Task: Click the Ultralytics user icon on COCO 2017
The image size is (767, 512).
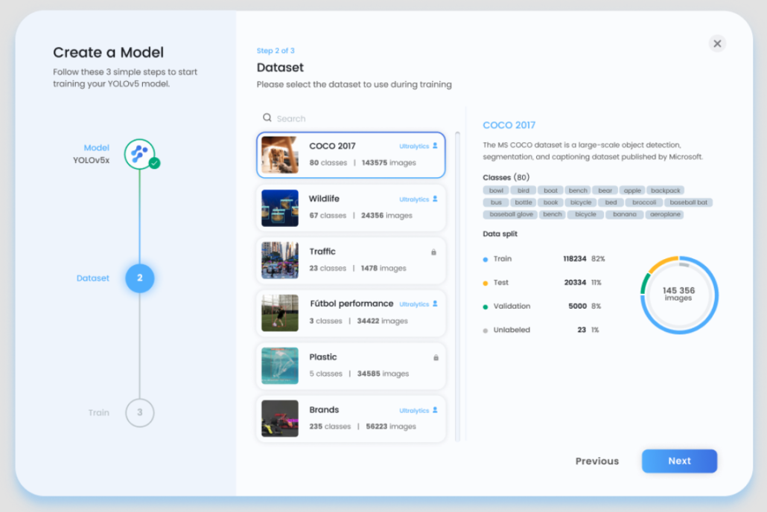Action: coord(435,147)
